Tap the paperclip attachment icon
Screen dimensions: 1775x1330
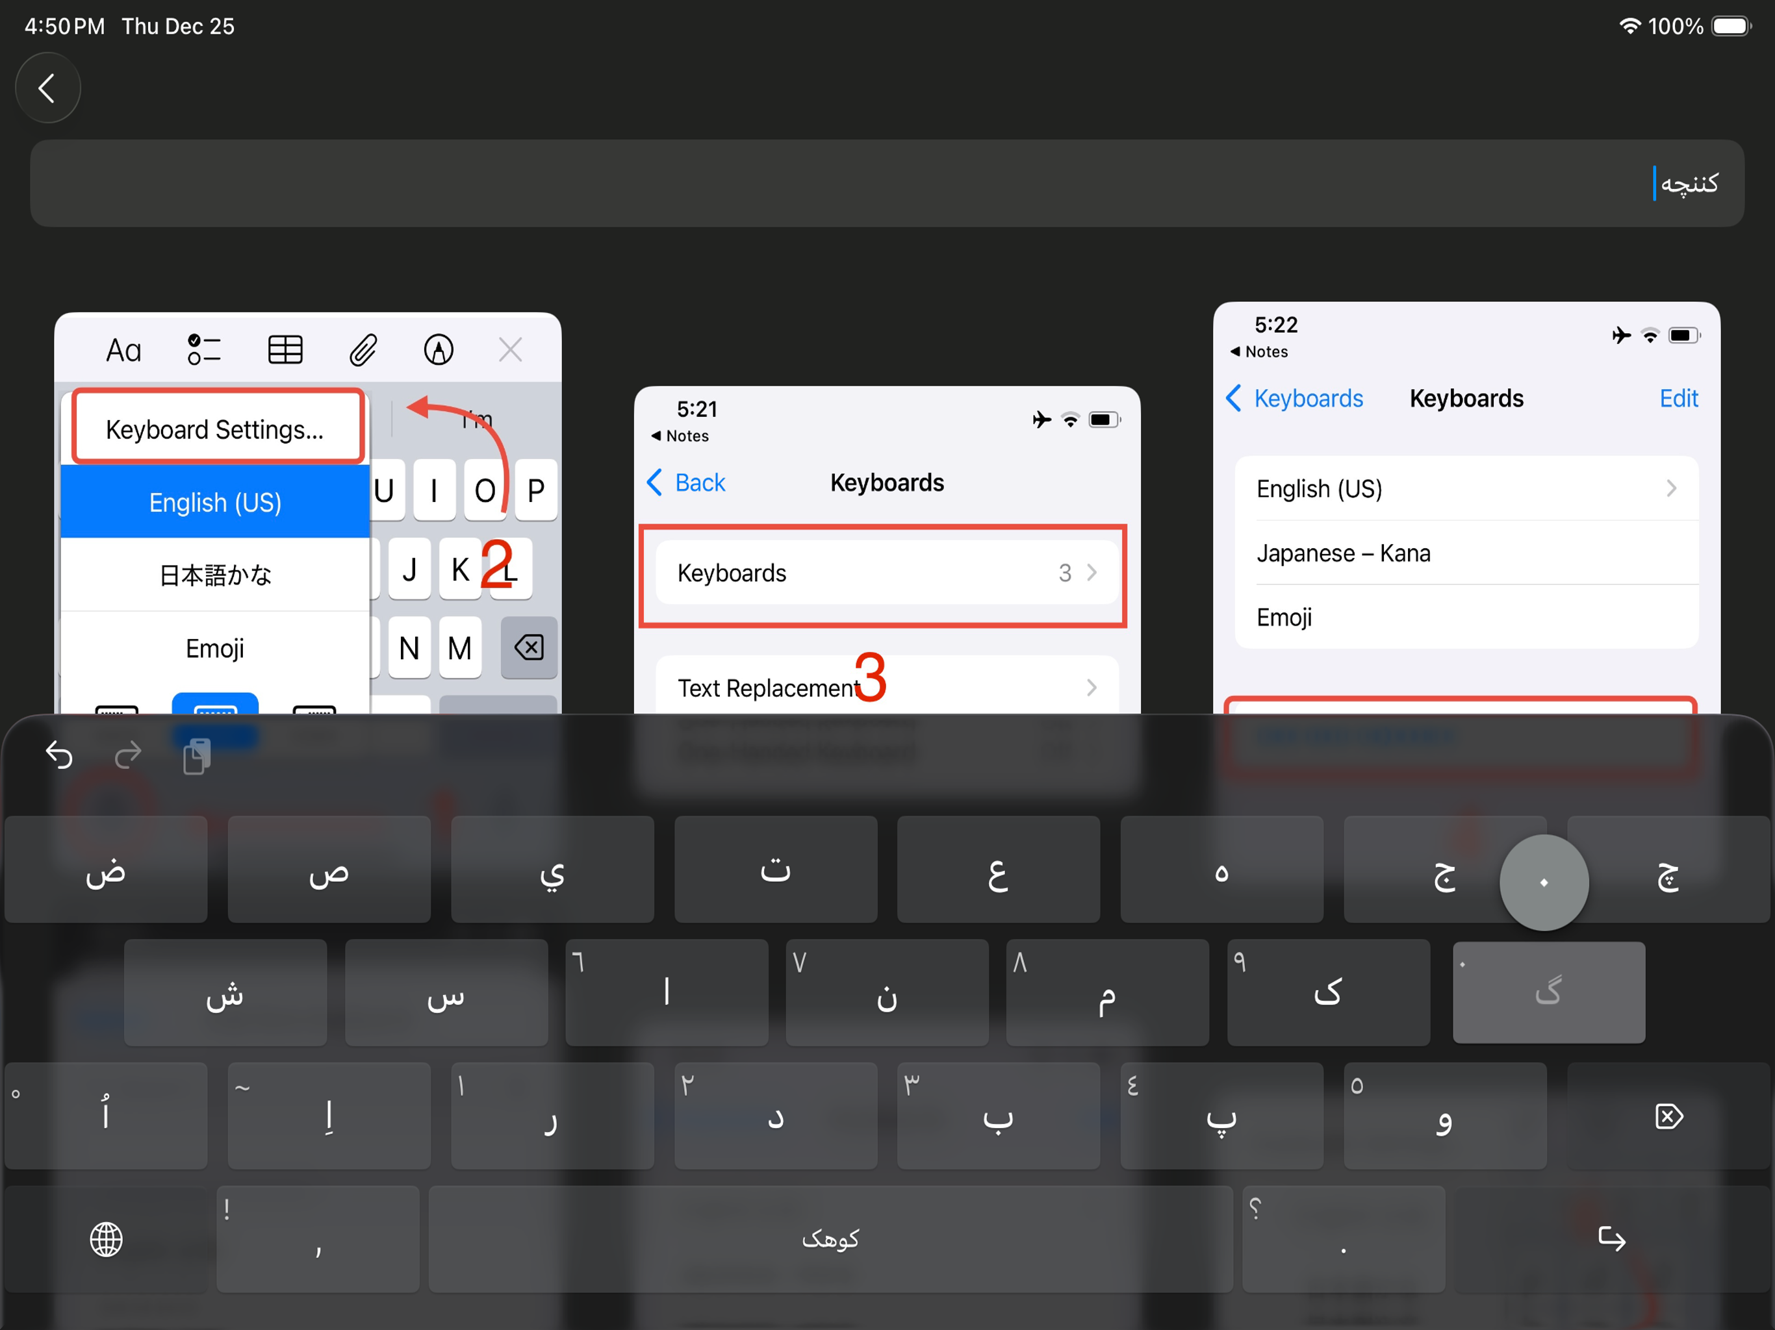(x=363, y=350)
